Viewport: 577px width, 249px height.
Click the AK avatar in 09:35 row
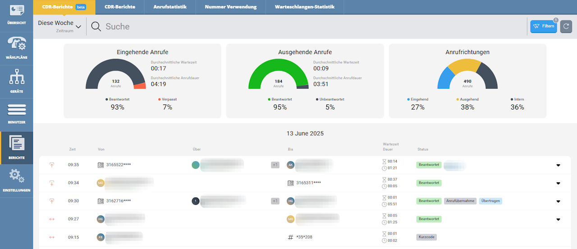coord(291,165)
